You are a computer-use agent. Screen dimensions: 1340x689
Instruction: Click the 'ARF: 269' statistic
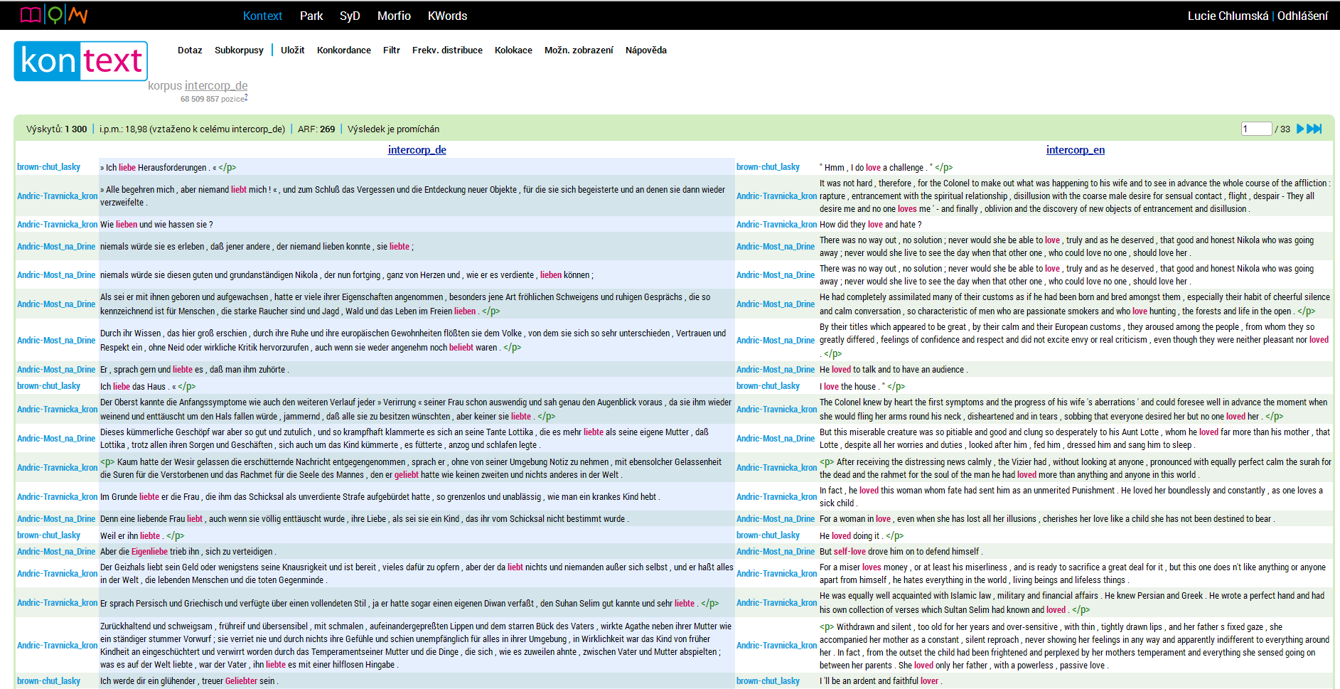point(316,129)
